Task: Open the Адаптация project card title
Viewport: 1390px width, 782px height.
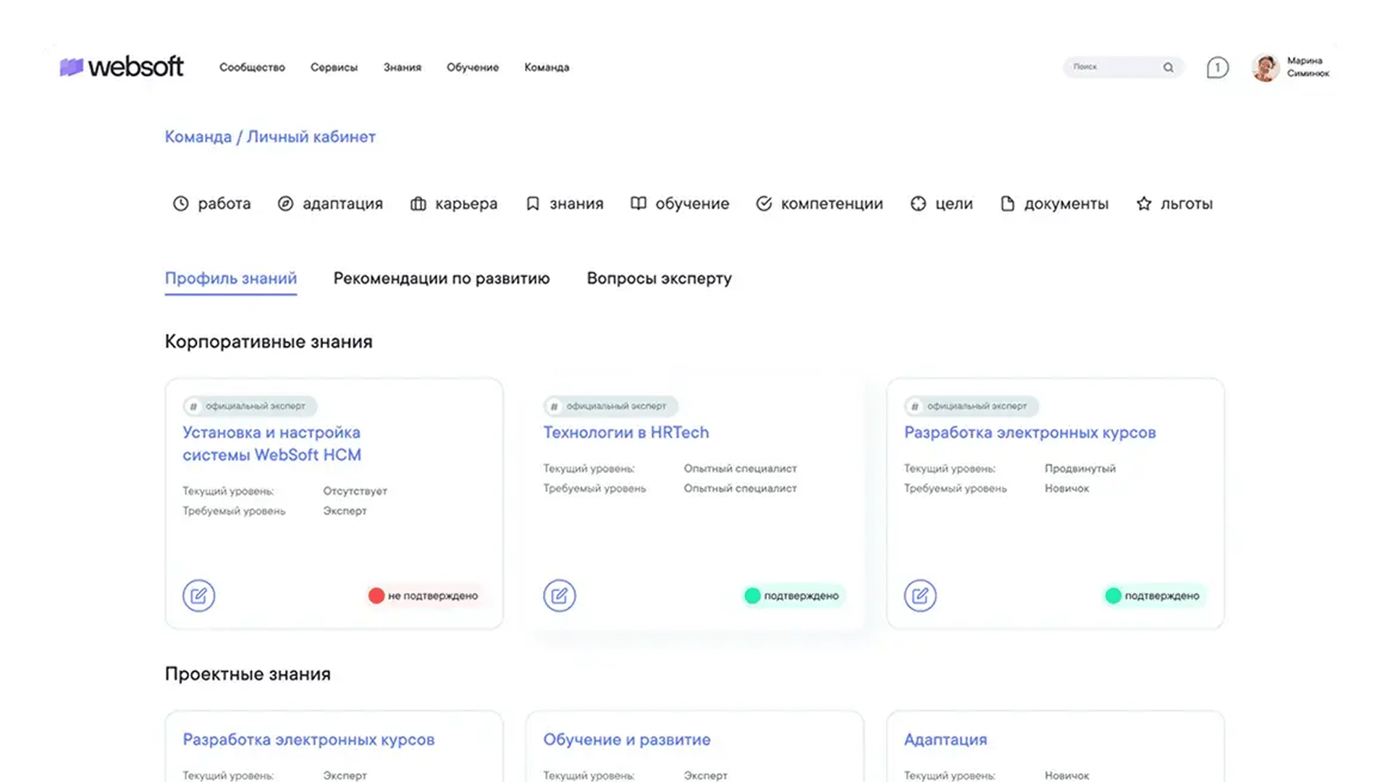Action: tap(945, 740)
